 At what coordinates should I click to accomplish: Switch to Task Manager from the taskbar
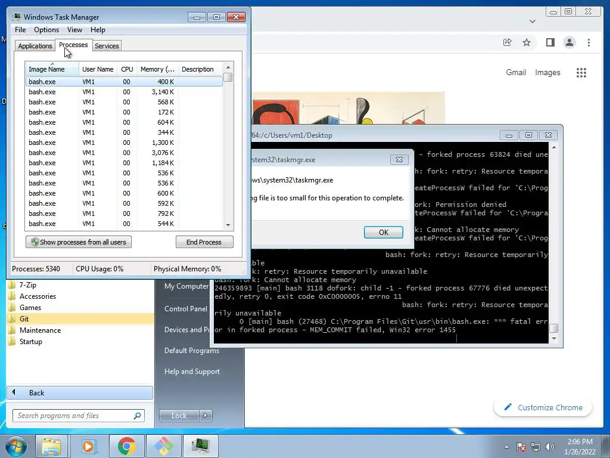tap(200, 446)
